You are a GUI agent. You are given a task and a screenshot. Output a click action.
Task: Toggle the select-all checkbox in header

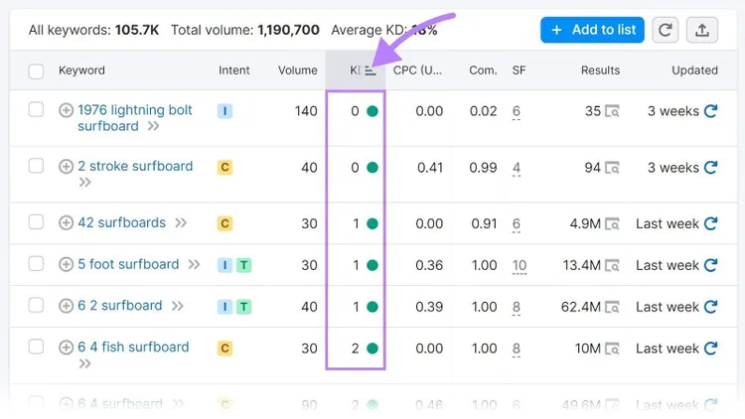[x=36, y=71]
